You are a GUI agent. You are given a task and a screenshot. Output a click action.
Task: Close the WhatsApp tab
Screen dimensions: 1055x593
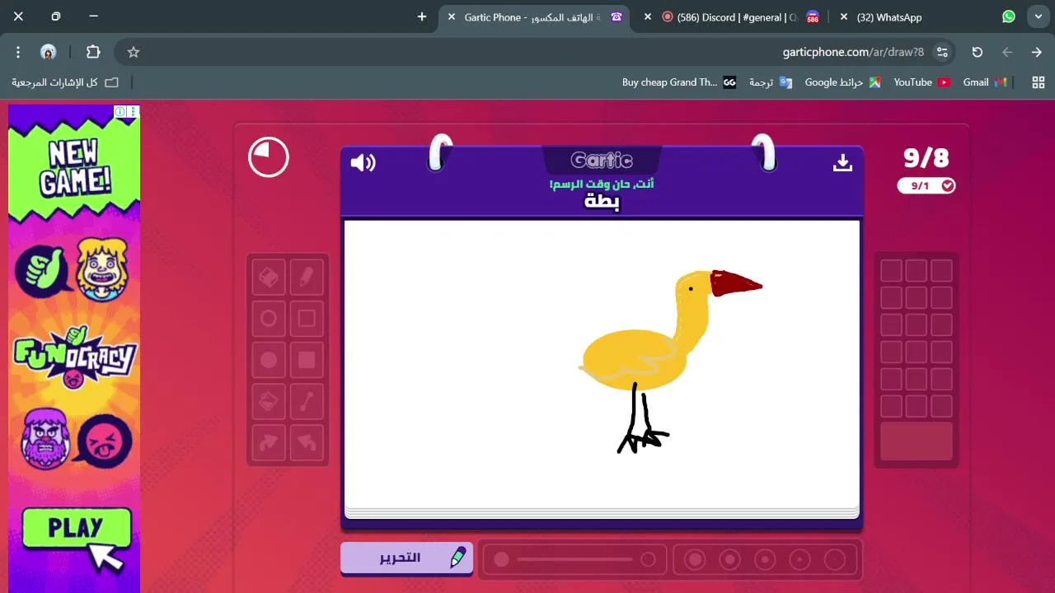(844, 16)
